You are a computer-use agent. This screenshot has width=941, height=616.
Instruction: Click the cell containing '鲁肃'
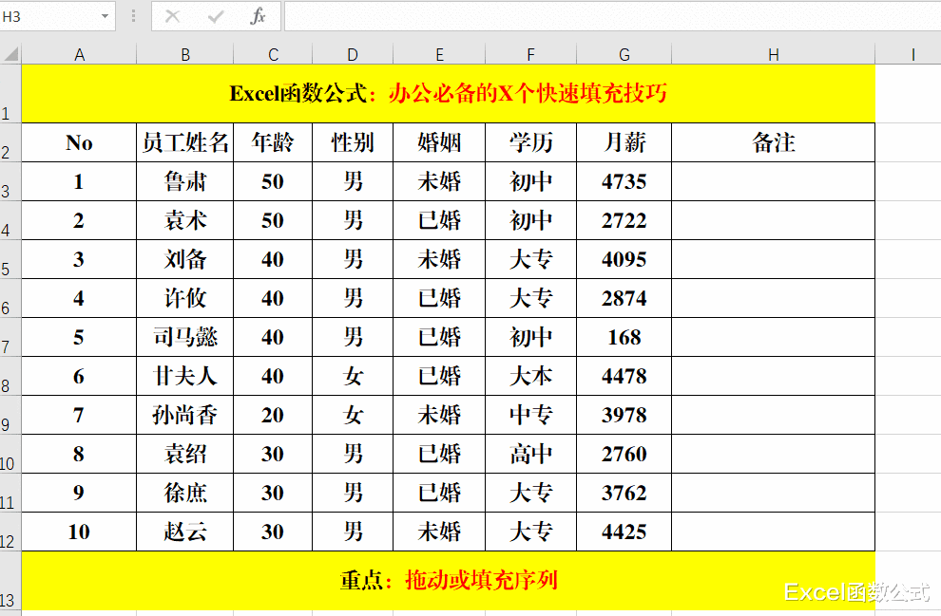coord(184,181)
